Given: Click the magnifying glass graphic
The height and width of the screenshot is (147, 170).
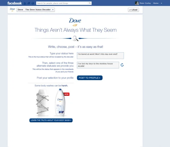Looking at the screenshot, I should tap(76, 38).
